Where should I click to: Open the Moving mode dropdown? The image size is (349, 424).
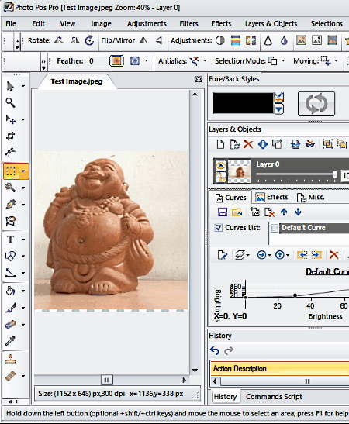click(x=336, y=60)
